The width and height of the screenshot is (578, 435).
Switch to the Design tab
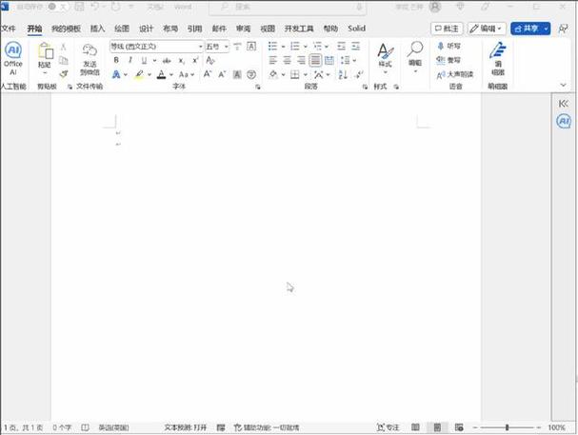(x=146, y=29)
